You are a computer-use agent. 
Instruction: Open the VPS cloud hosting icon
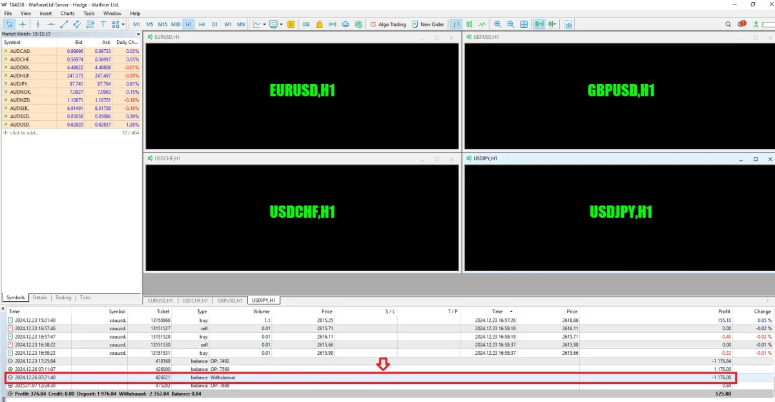346,24
